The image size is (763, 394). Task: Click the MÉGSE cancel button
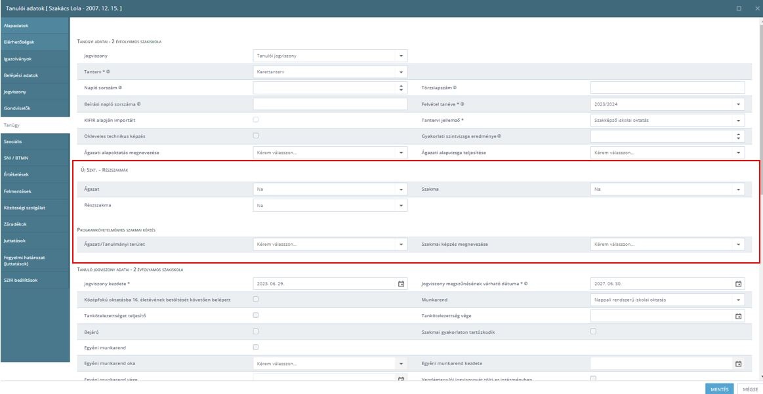[x=750, y=389]
